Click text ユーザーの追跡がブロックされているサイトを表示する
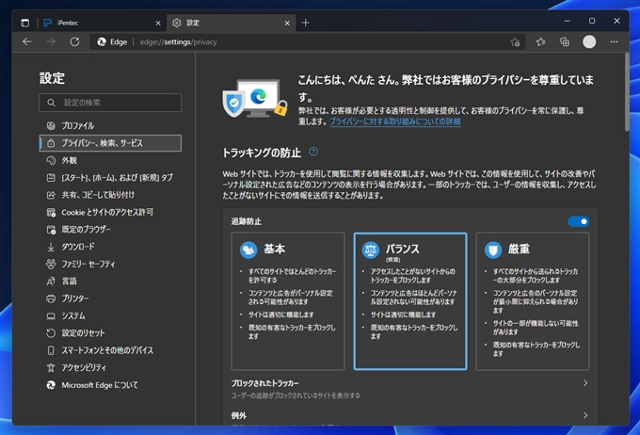 pos(296,395)
